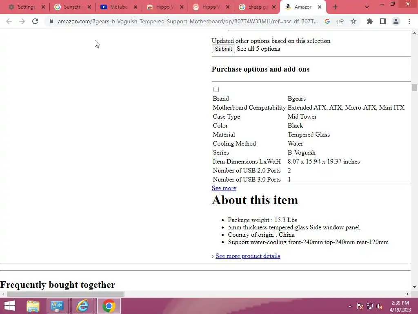418x314 pixels.
Task: Select 'Country of origin : China' bullet
Action: [261, 235]
